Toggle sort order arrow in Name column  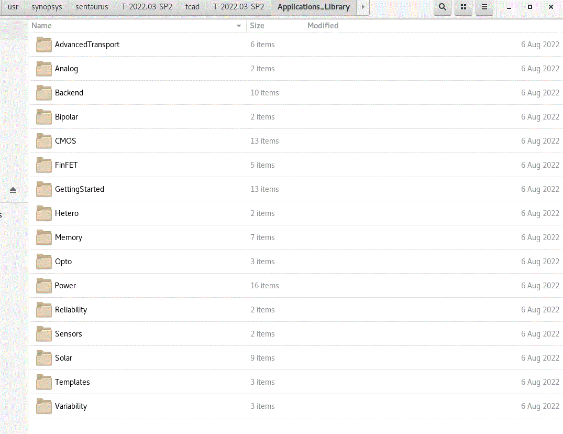(x=239, y=26)
